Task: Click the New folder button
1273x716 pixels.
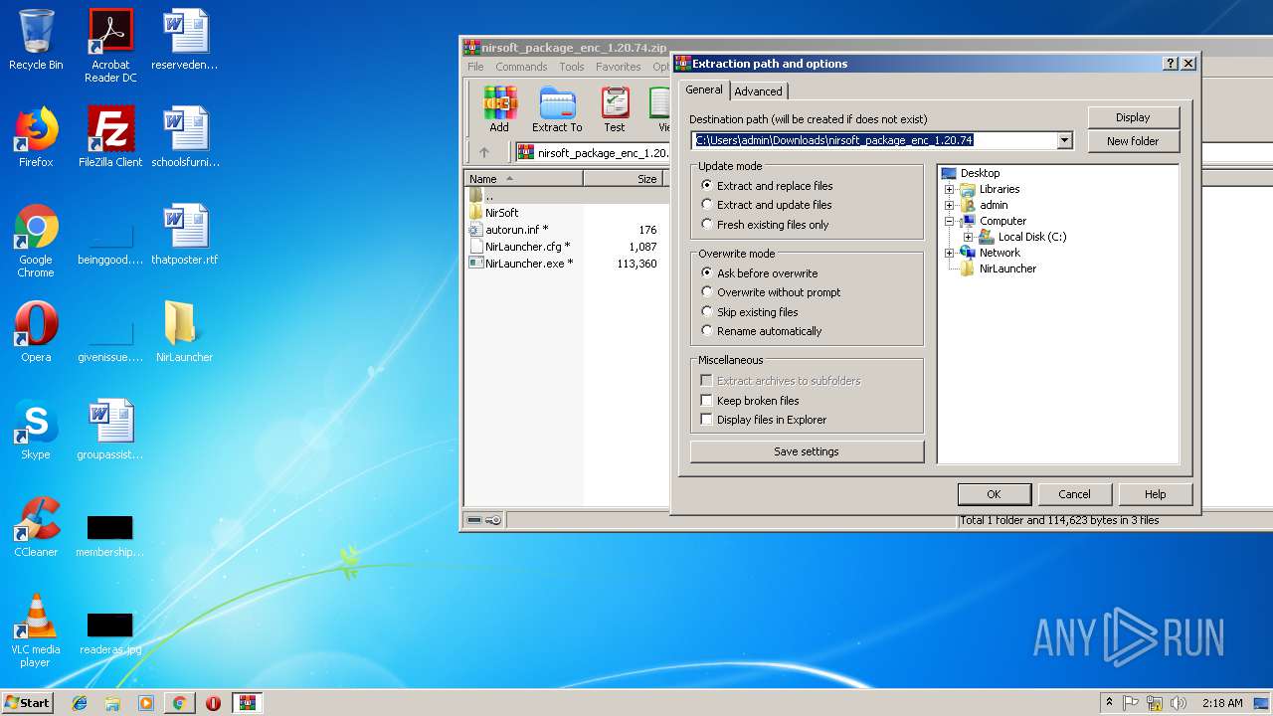Action: tap(1133, 141)
